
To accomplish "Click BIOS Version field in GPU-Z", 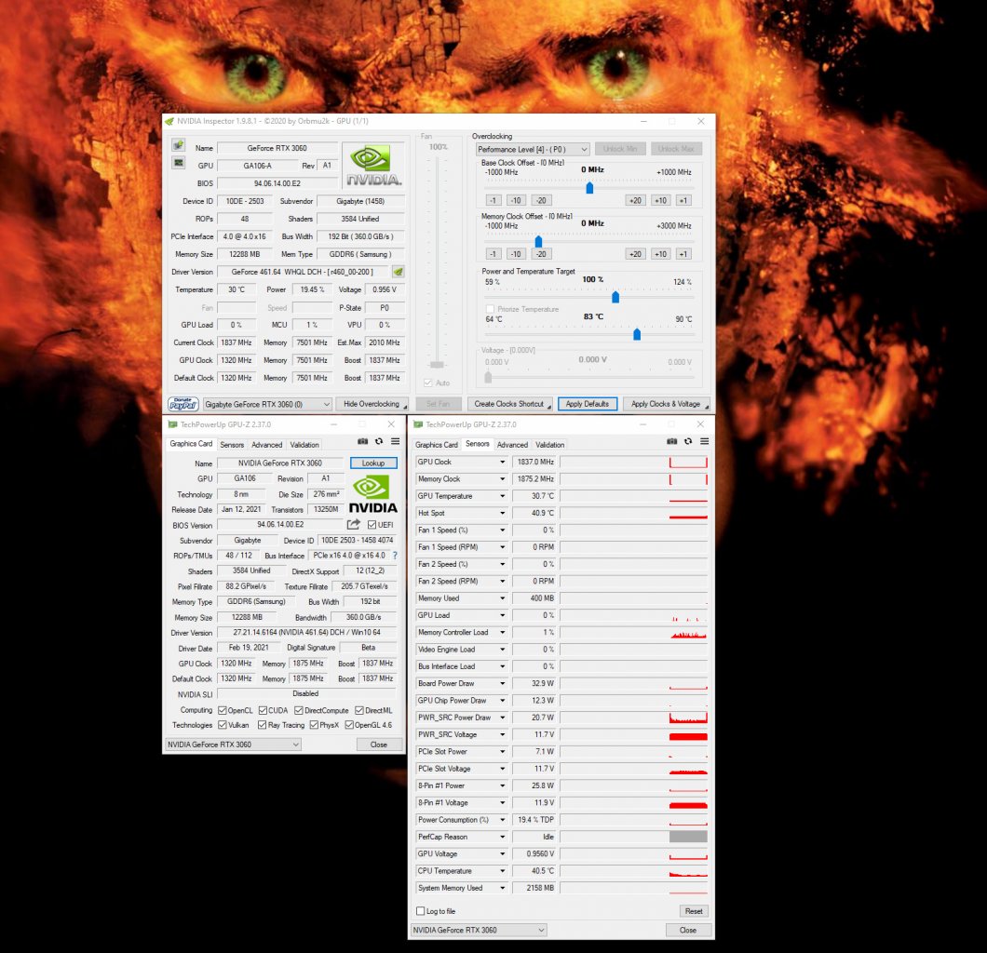I will pyautogui.click(x=280, y=525).
